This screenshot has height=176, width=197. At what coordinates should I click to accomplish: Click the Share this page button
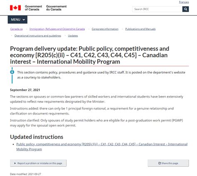click(168, 163)
